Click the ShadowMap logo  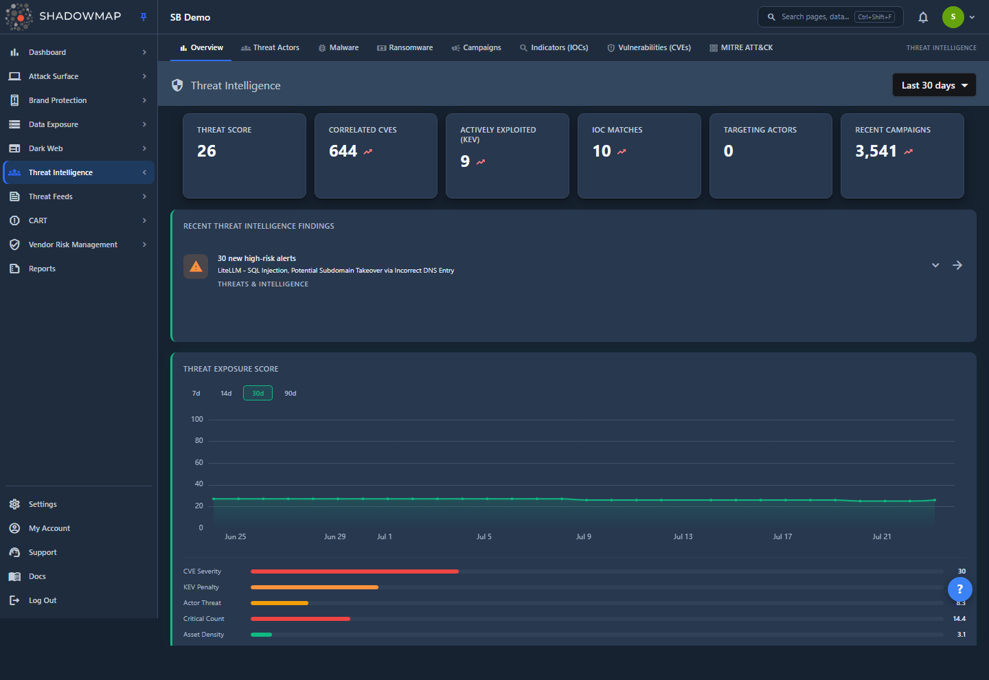click(63, 16)
